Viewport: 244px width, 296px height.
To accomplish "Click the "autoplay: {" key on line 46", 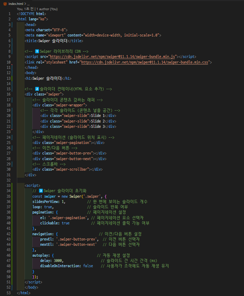I will tap(43, 256).
